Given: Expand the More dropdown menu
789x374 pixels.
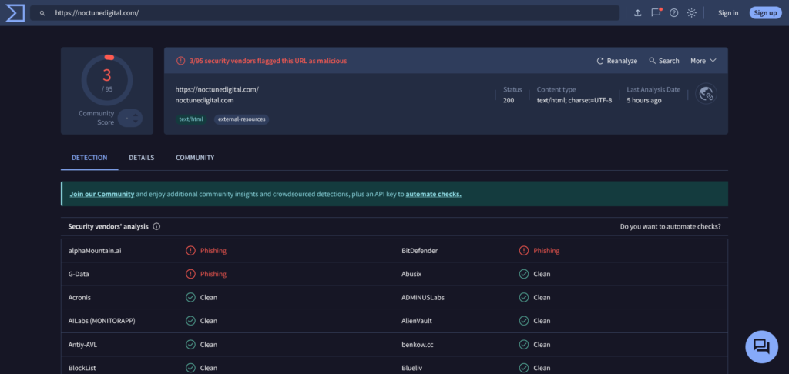Looking at the screenshot, I should click(703, 61).
